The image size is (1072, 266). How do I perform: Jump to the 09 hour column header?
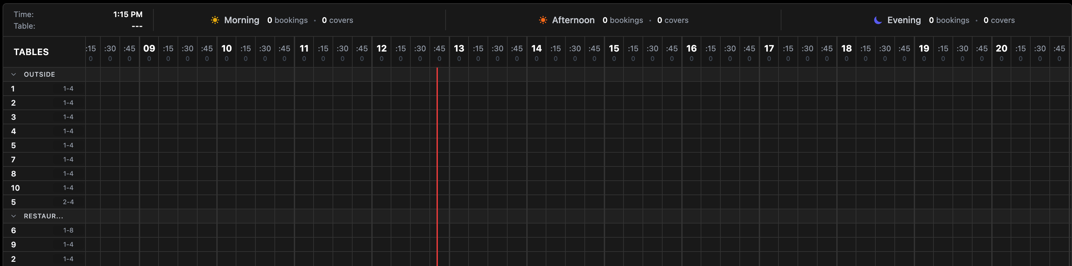(x=149, y=49)
